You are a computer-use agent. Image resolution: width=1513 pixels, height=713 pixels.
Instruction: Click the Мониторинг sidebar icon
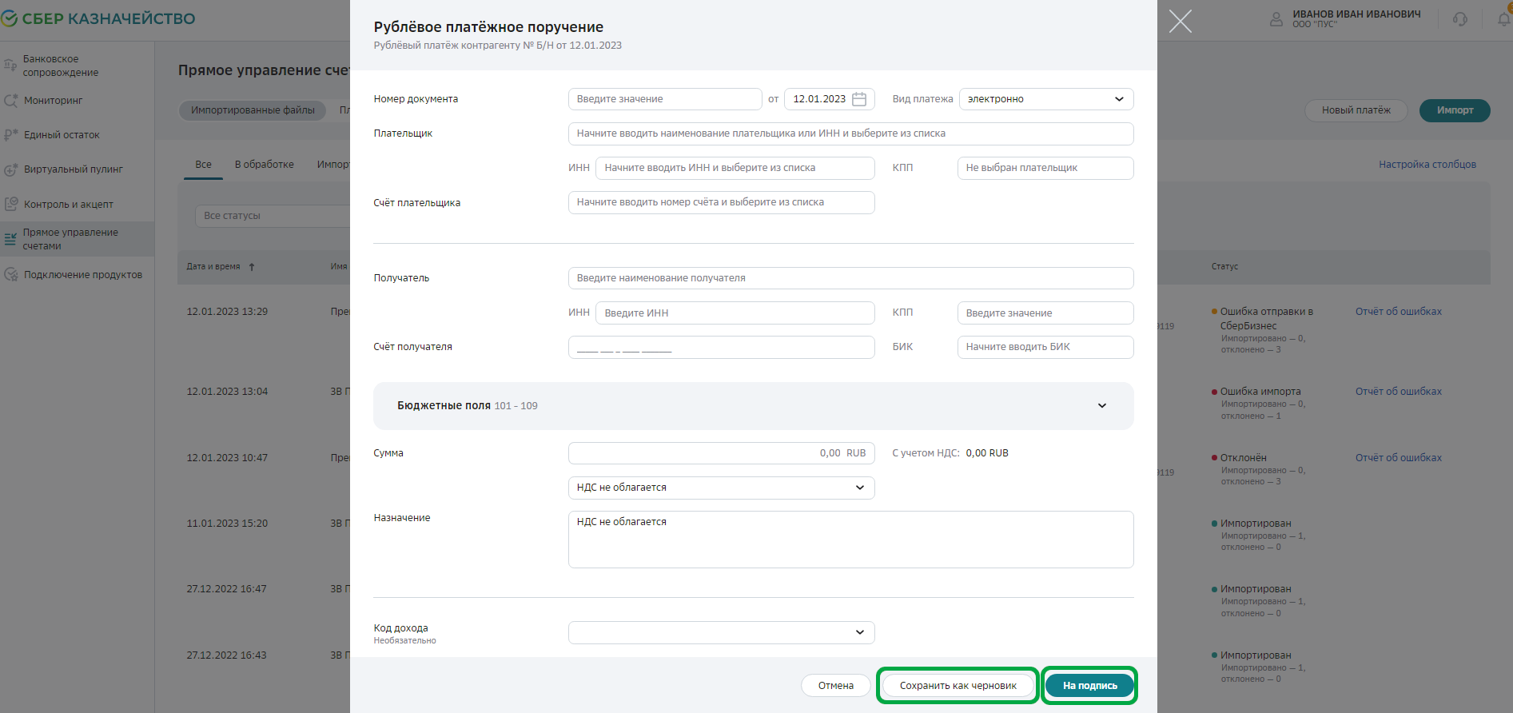click(x=10, y=101)
